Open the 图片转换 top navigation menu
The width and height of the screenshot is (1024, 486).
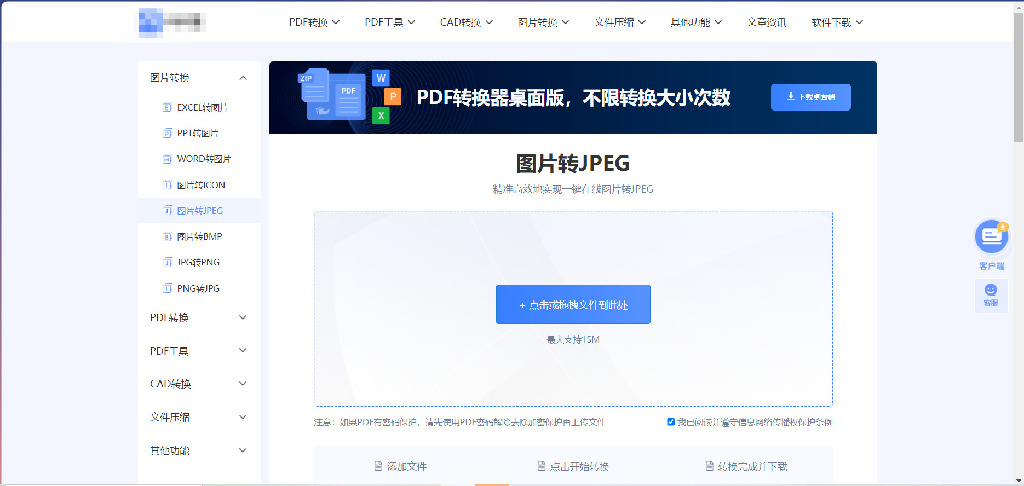[x=544, y=22]
